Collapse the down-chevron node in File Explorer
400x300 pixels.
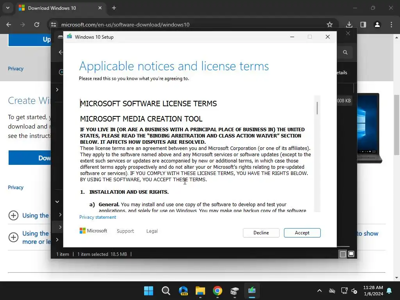tap(57, 202)
